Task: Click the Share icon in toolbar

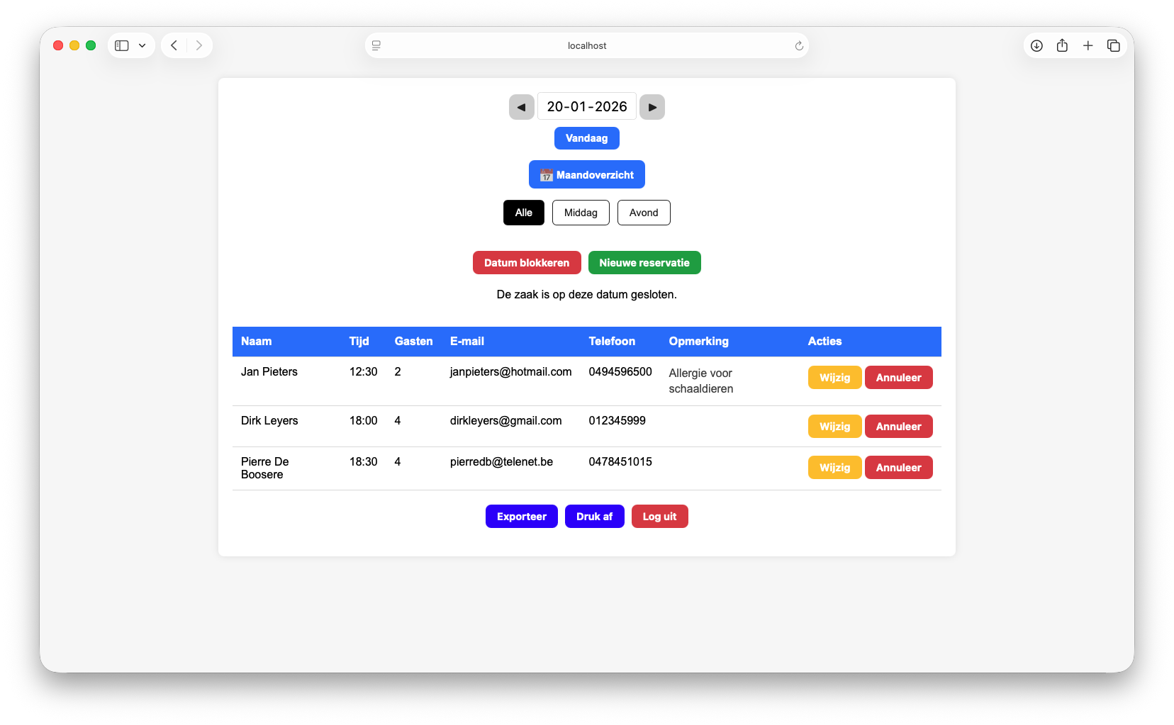Action: (x=1062, y=45)
